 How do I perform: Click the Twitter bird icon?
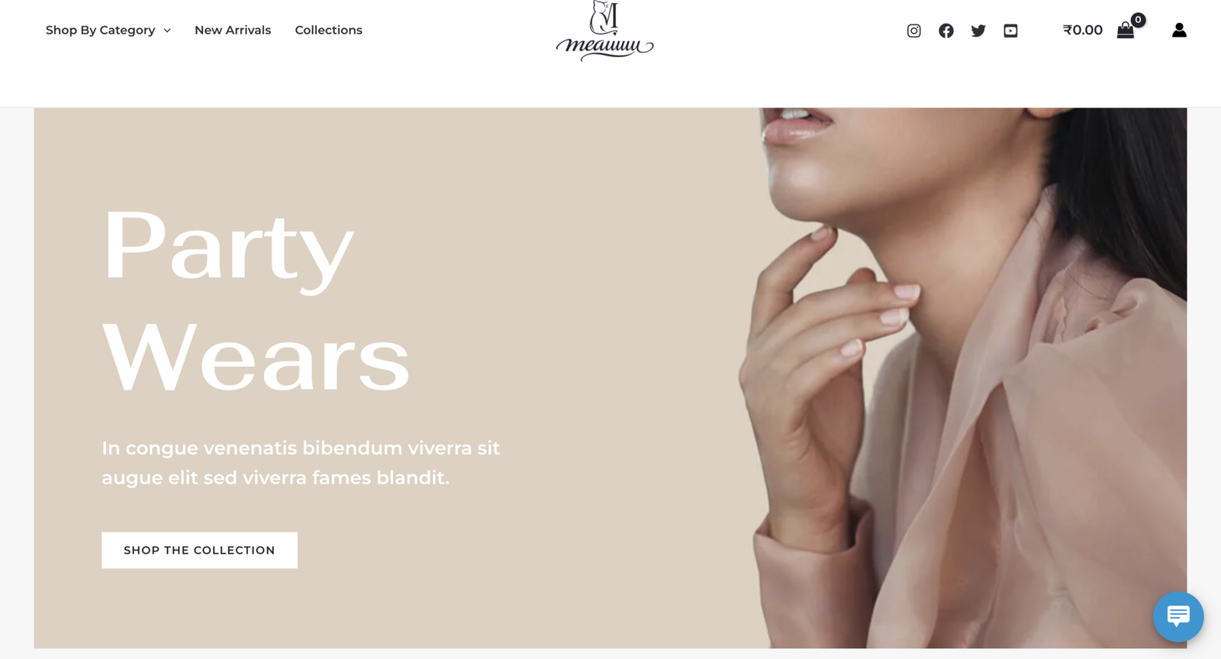978,31
